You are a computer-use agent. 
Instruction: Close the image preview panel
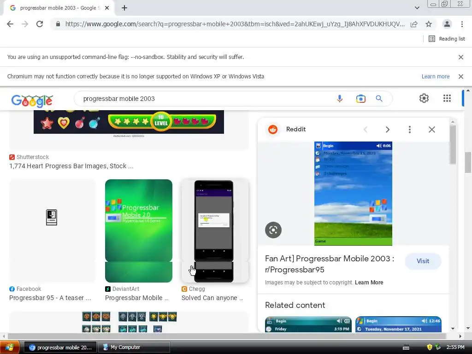coord(431,130)
